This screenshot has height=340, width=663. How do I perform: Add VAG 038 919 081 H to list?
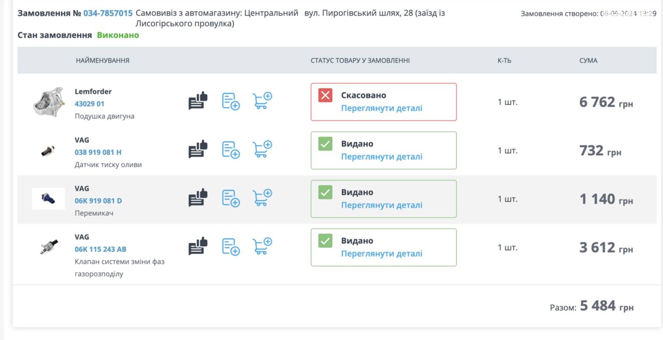(231, 150)
